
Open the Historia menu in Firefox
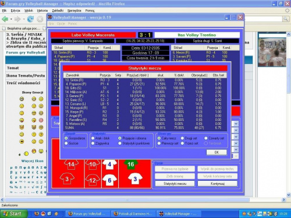[x=42, y=10]
